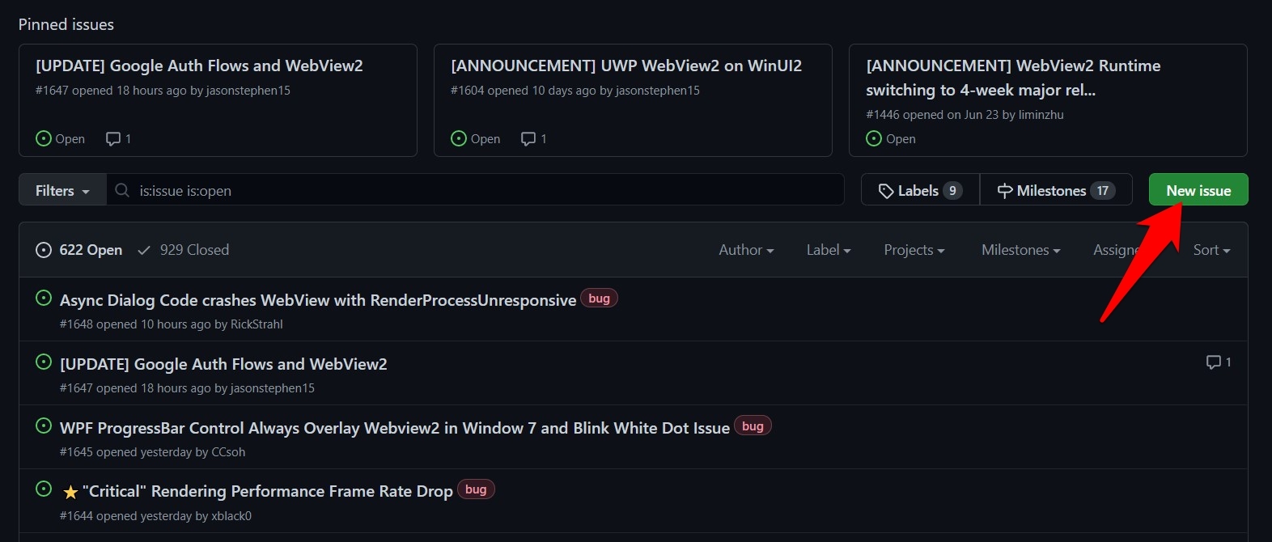The height and width of the screenshot is (542, 1272).
Task: Show the 622 Open issues
Action: (79, 250)
